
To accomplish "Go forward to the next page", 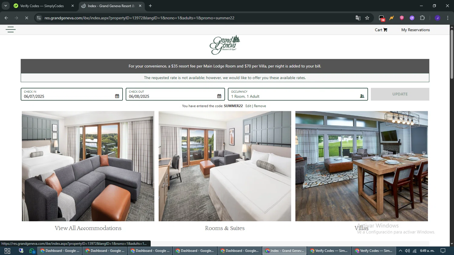I will coord(16,18).
